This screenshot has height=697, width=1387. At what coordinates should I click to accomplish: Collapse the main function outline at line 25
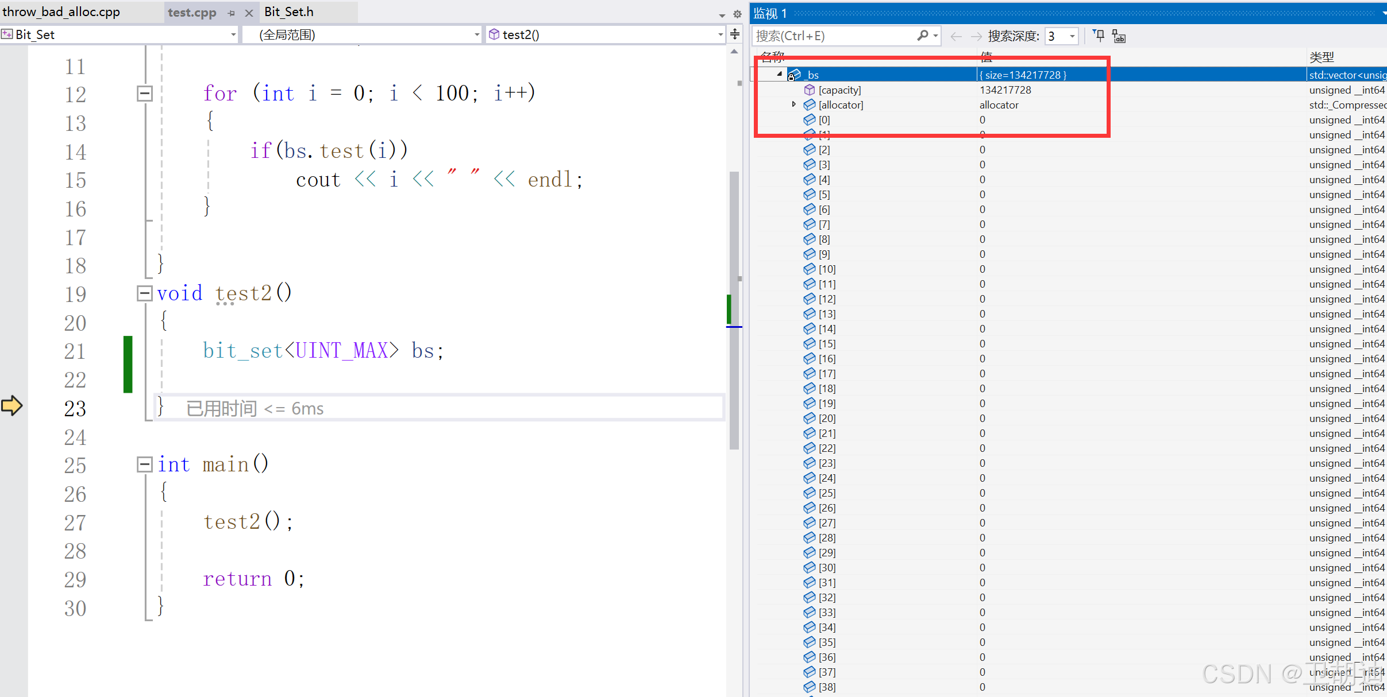(145, 464)
